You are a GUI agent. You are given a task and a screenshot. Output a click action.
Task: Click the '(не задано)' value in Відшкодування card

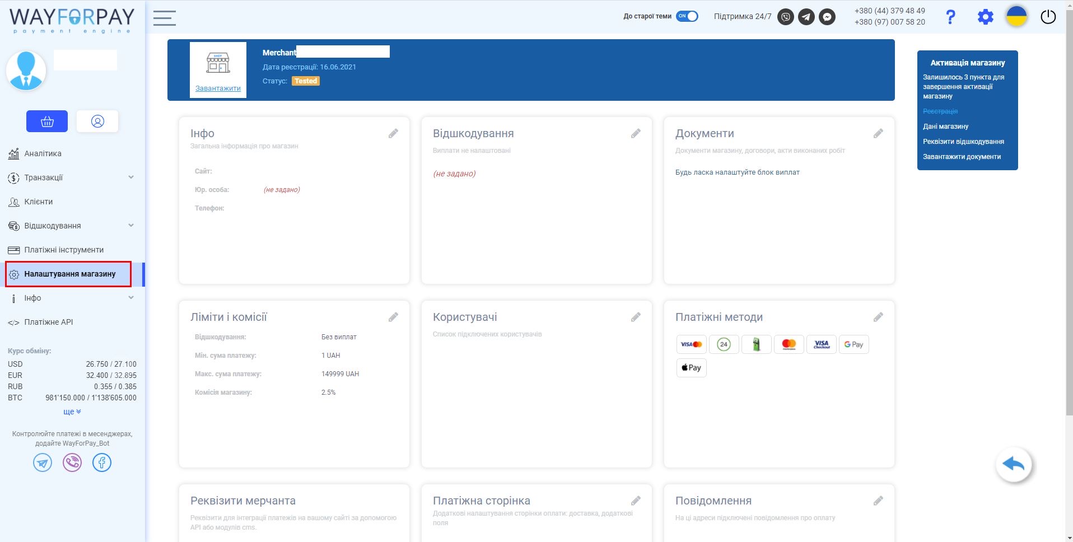[x=454, y=174]
